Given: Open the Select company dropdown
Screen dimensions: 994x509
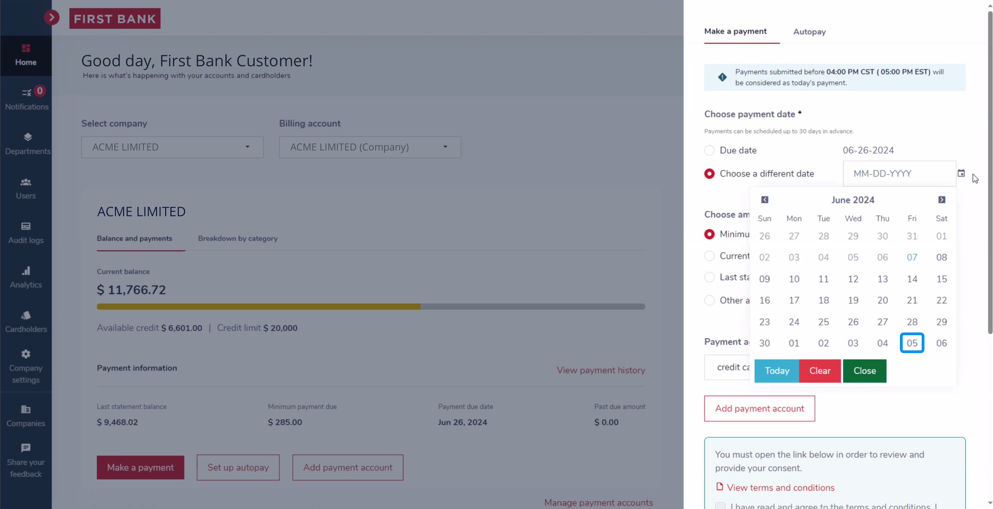Looking at the screenshot, I should pyautogui.click(x=172, y=147).
